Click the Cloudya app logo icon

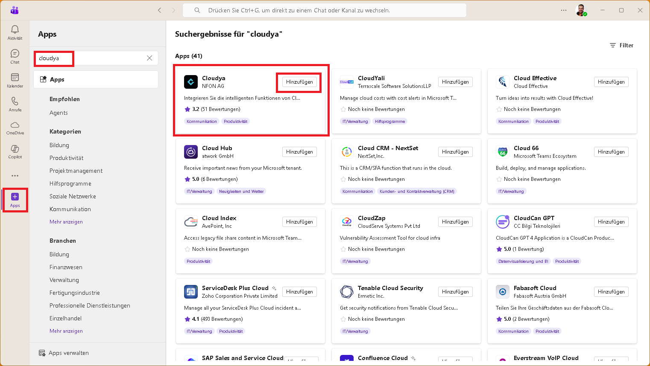191,82
